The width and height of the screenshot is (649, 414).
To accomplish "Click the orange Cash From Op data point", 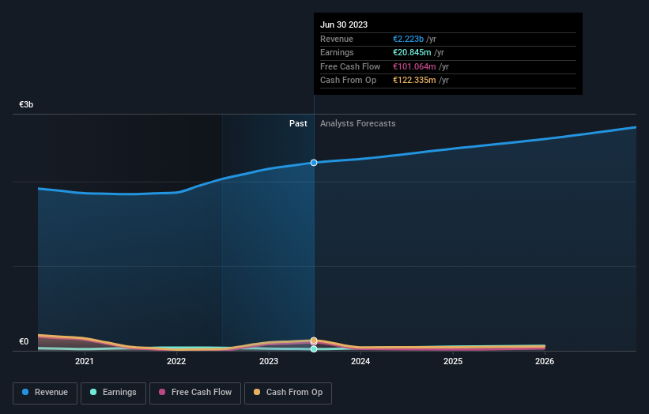I will coord(314,341).
